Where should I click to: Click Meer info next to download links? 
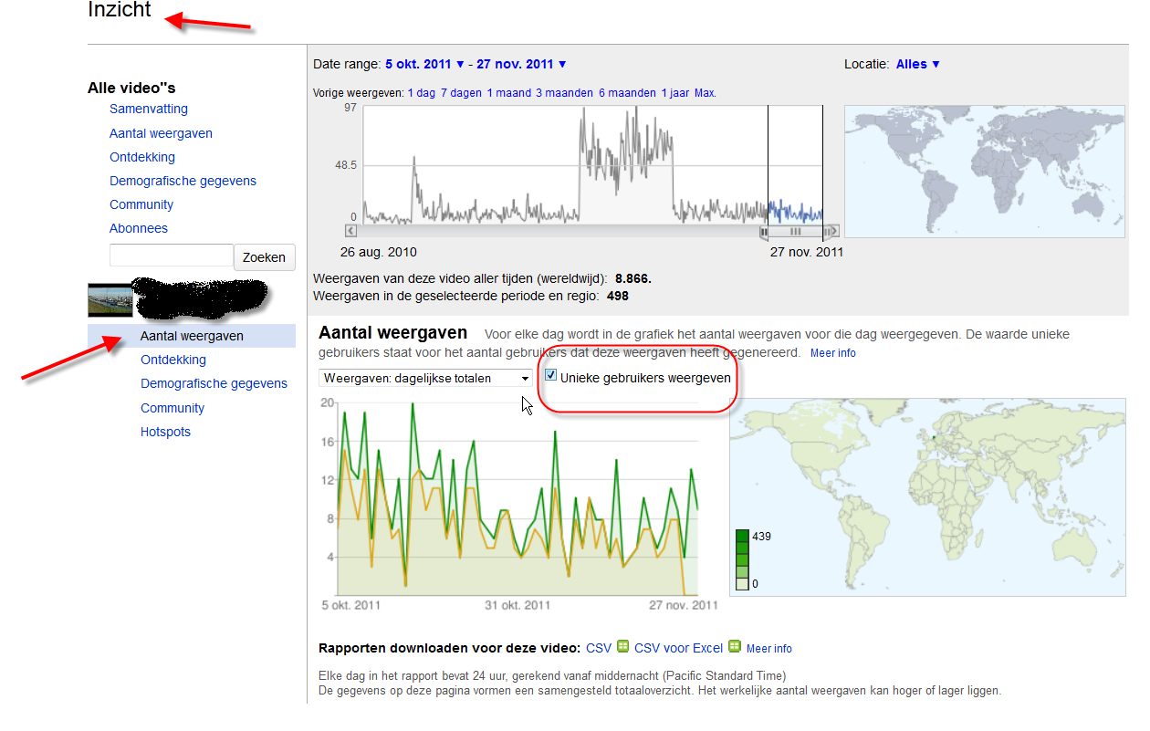pyautogui.click(x=769, y=649)
